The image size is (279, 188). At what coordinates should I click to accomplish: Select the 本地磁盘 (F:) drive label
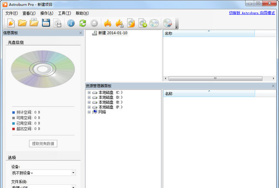point(111,107)
